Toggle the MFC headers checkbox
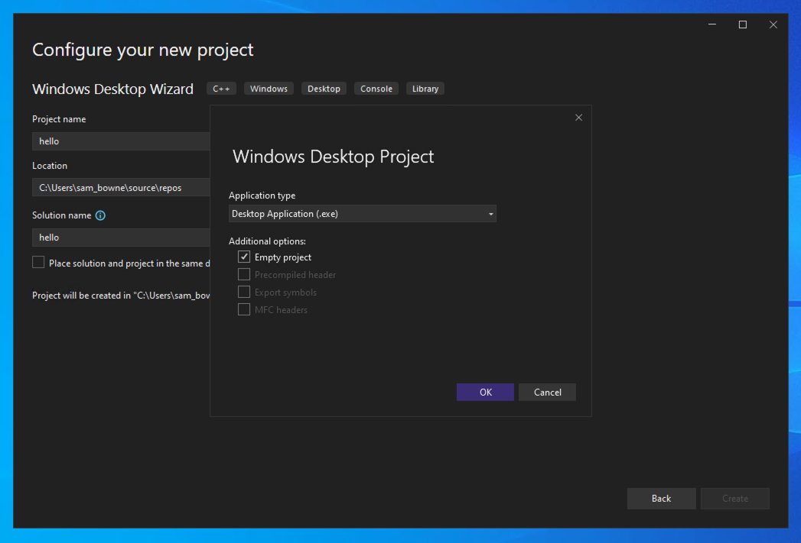The width and height of the screenshot is (801, 543). tap(244, 309)
